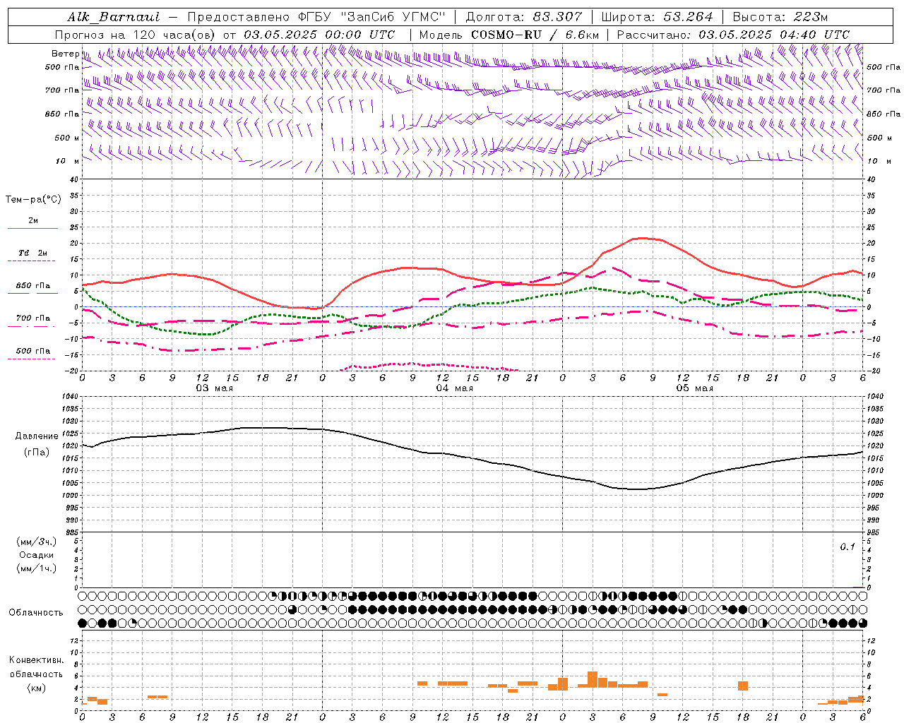Click the "03 мая" date label
Image resolution: width=904 pixels, height=723 pixels.
pyautogui.click(x=214, y=388)
